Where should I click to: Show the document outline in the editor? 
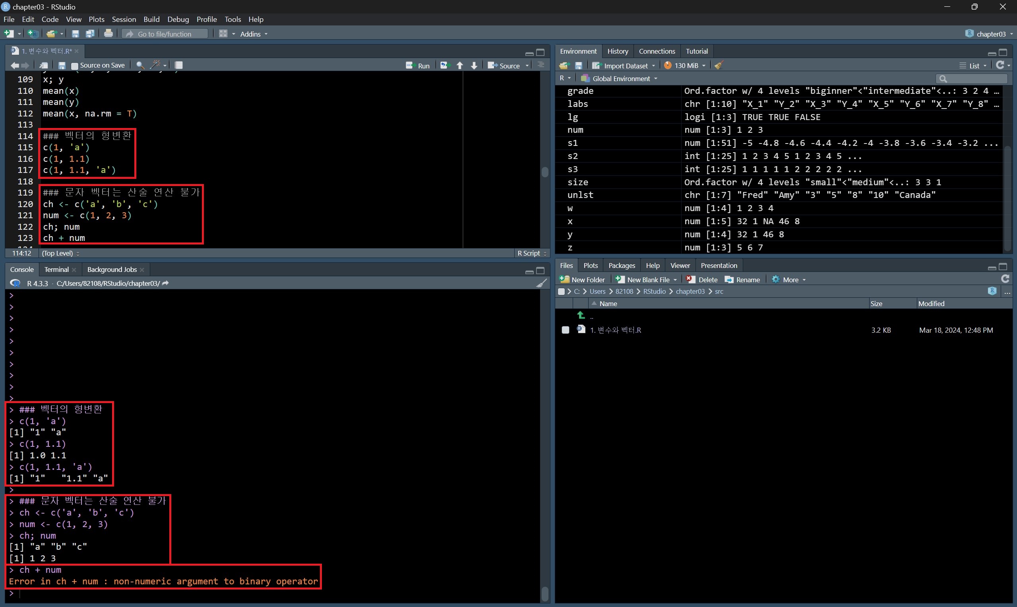coord(540,65)
